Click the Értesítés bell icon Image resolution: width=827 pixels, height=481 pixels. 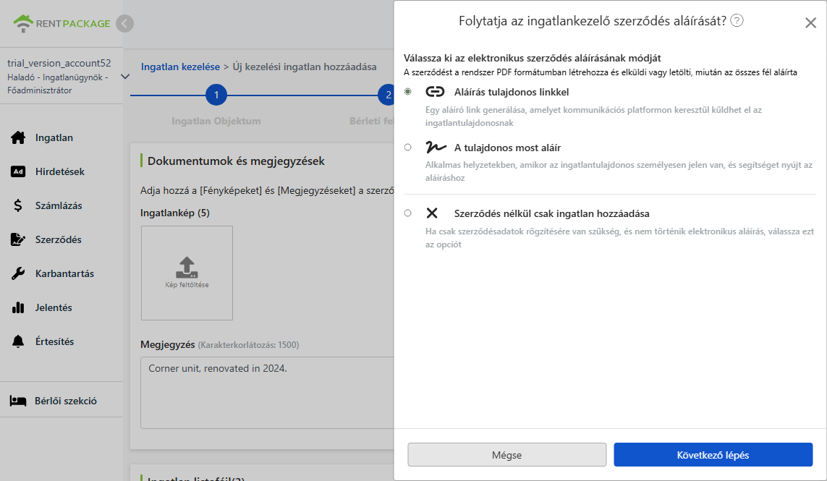click(18, 341)
